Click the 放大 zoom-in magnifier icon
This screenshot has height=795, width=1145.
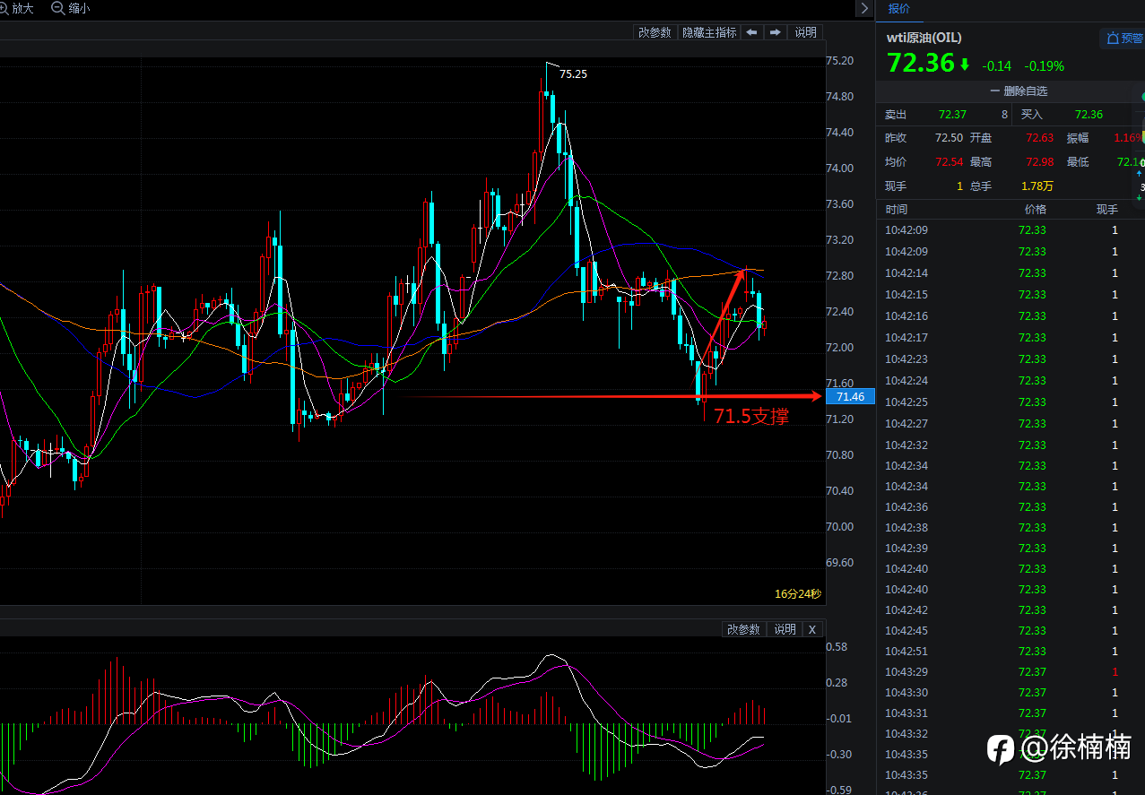(4, 8)
